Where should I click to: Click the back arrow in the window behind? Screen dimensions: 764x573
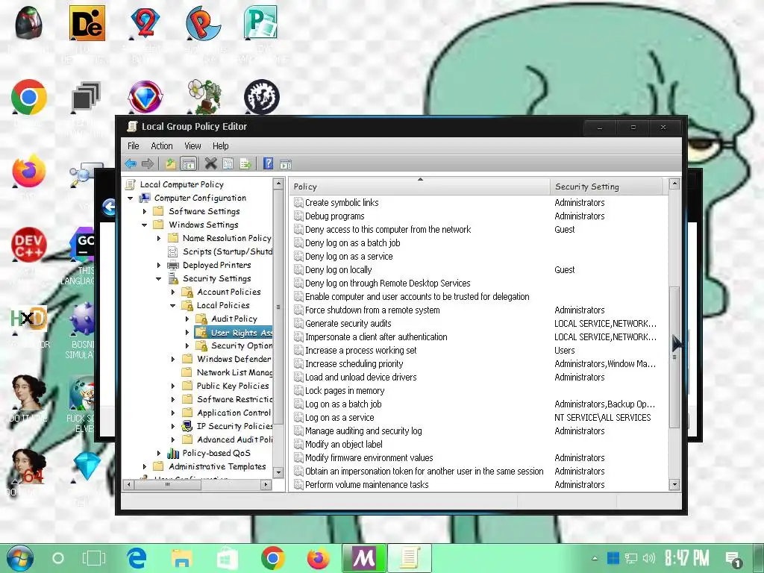click(109, 207)
